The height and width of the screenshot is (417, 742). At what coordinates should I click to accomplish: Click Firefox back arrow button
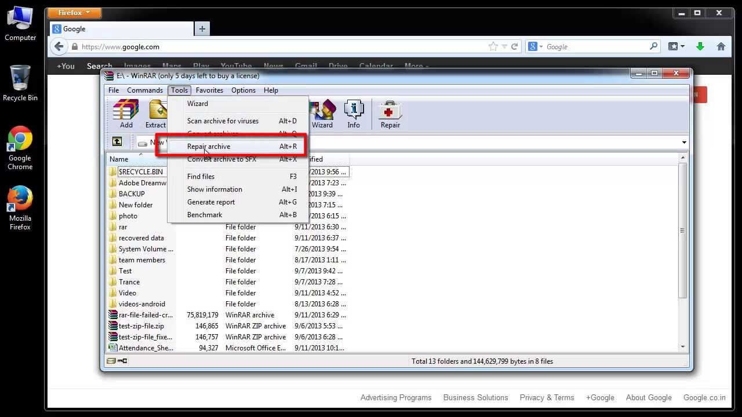[59, 47]
